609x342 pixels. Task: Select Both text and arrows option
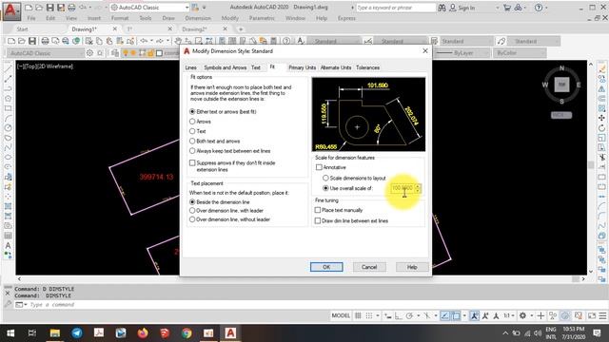click(192, 142)
